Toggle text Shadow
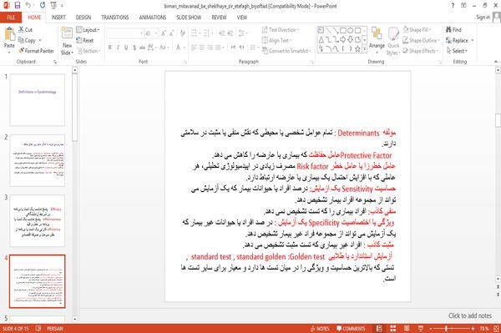 tap(134, 48)
